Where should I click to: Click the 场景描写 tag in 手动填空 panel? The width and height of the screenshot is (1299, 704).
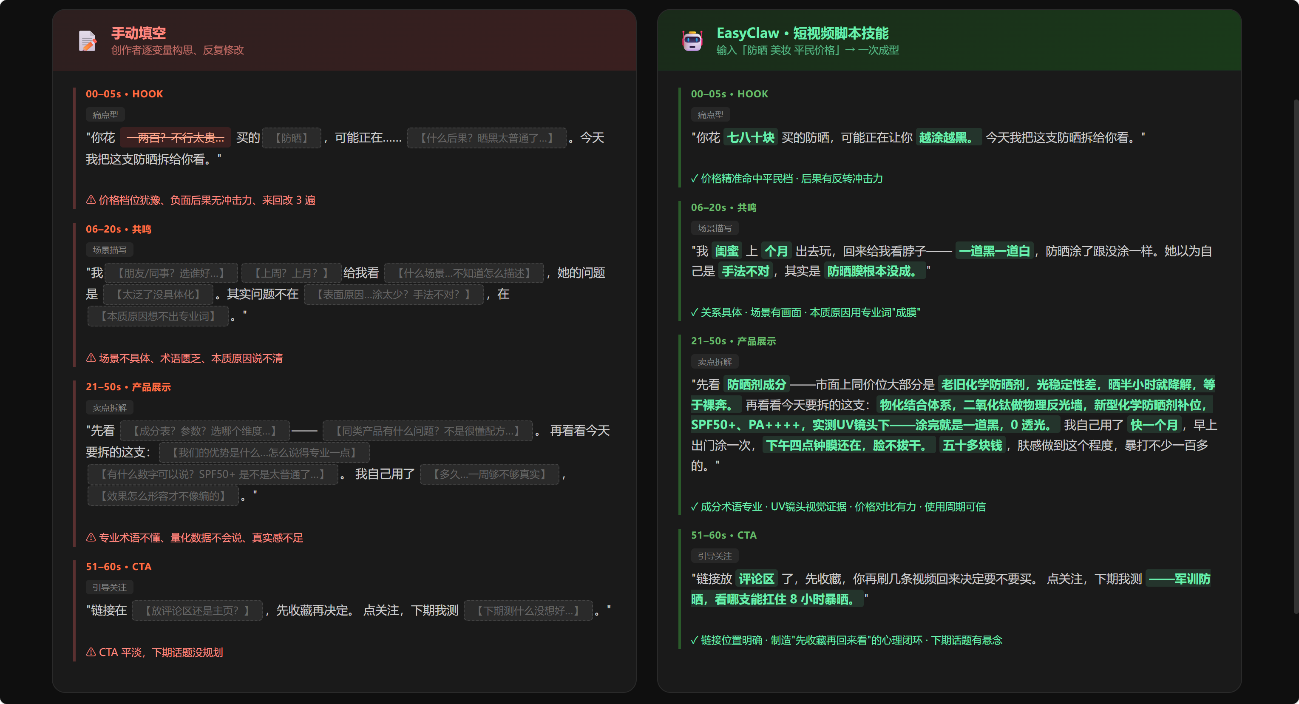(109, 250)
